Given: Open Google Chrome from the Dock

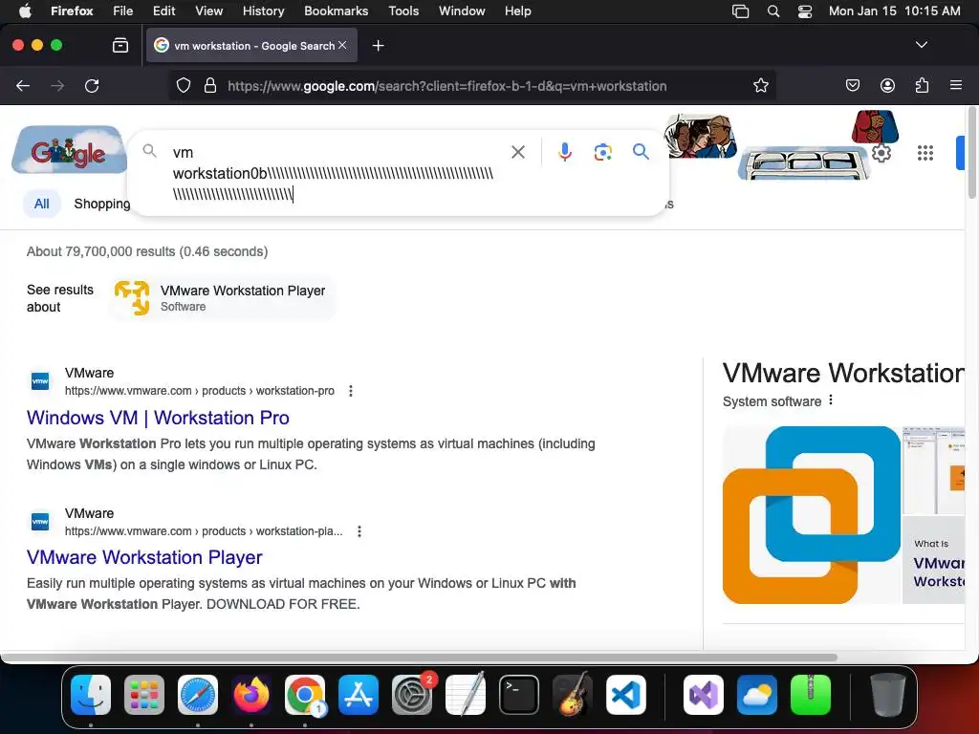Looking at the screenshot, I should (x=305, y=695).
